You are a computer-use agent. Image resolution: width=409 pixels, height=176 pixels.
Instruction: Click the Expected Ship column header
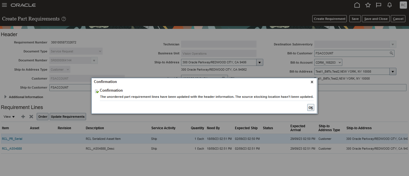(x=246, y=128)
